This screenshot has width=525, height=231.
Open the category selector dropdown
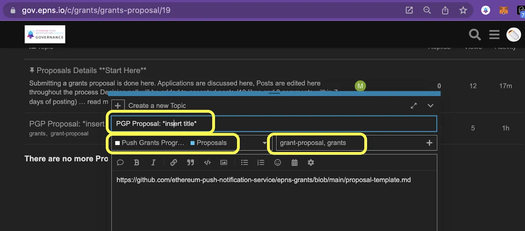pyautogui.click(x=265, y=143)
